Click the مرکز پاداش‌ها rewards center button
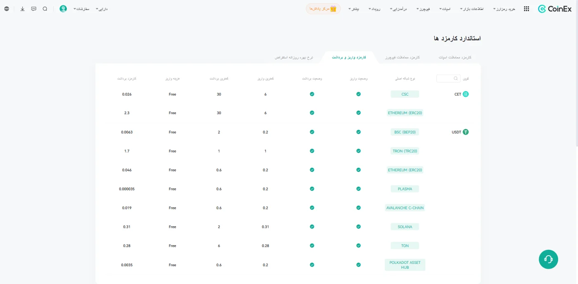 coord(323,9)
